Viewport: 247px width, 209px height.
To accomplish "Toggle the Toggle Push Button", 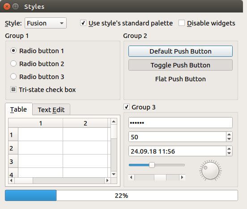I will point(180,65).
